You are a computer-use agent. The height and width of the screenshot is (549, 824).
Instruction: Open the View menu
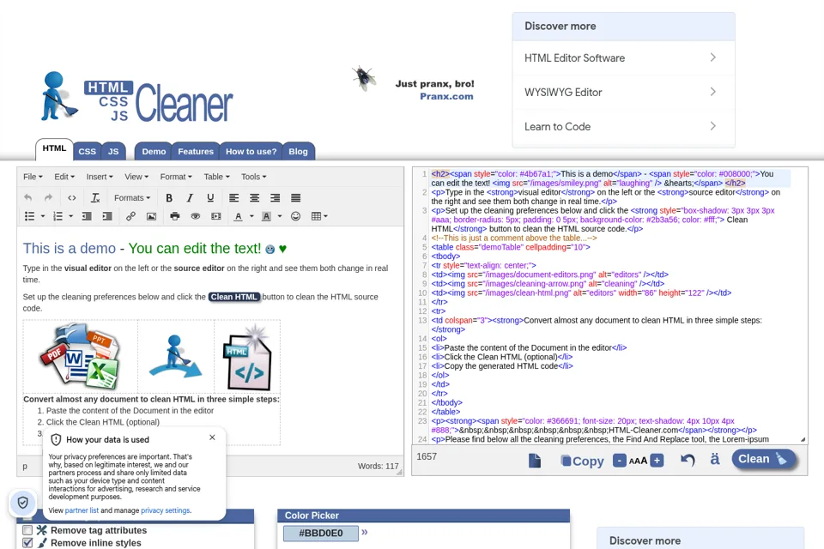[136, 177]
